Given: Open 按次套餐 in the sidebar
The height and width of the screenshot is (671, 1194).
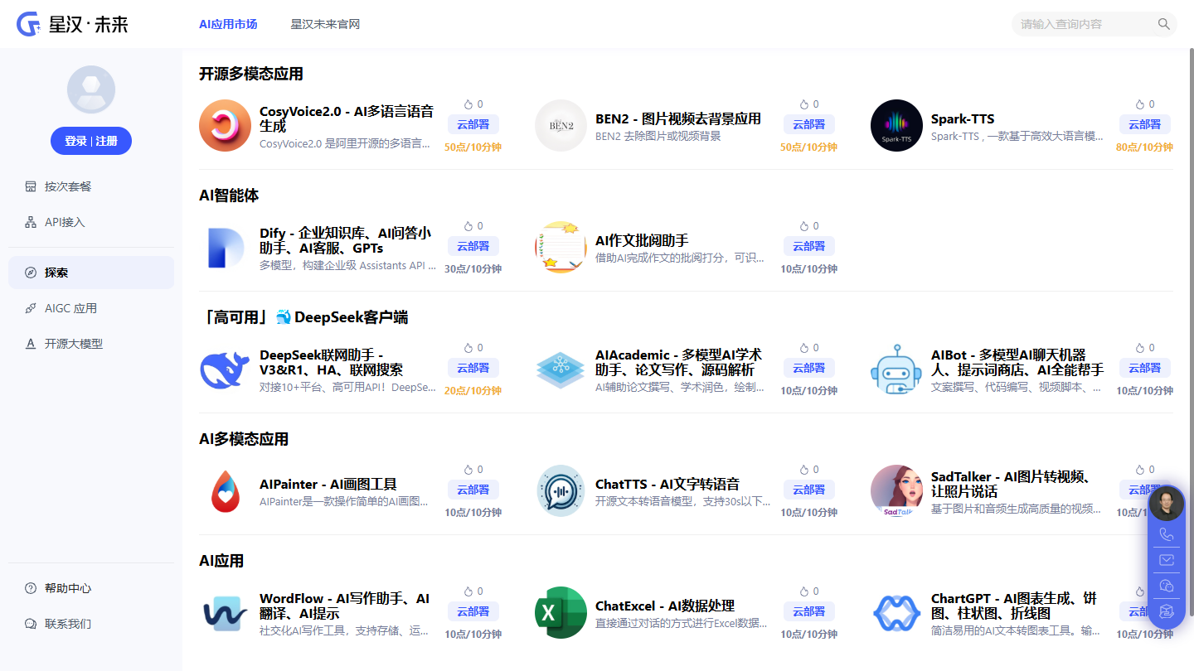Looking at the screenshot, I should coord(91,186).
